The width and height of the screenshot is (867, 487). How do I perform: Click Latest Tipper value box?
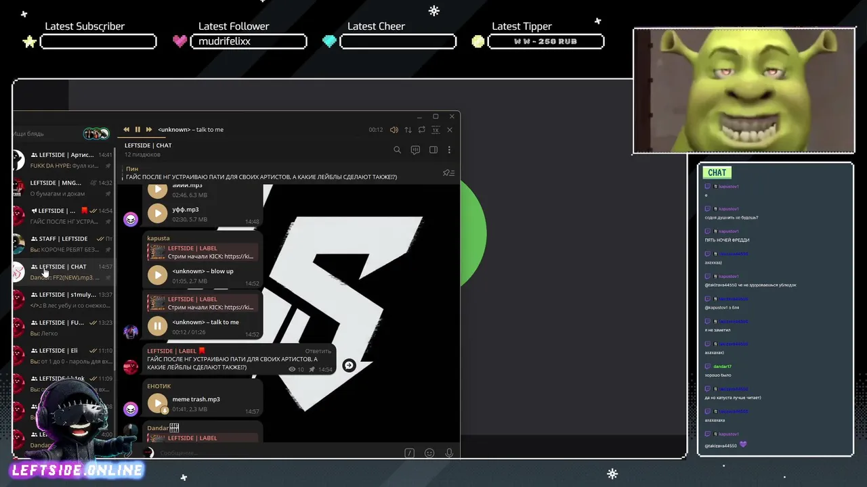pyautogui.click(x=545, y=41)
